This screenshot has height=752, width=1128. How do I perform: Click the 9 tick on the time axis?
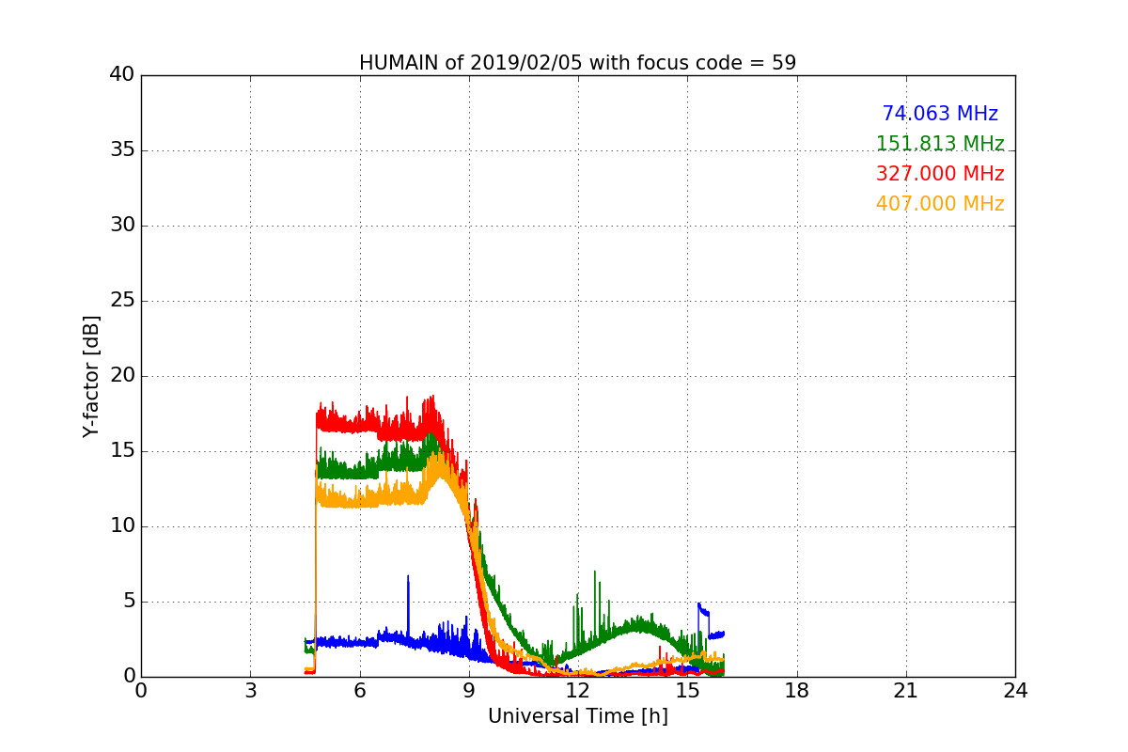(x=469, y=691)
